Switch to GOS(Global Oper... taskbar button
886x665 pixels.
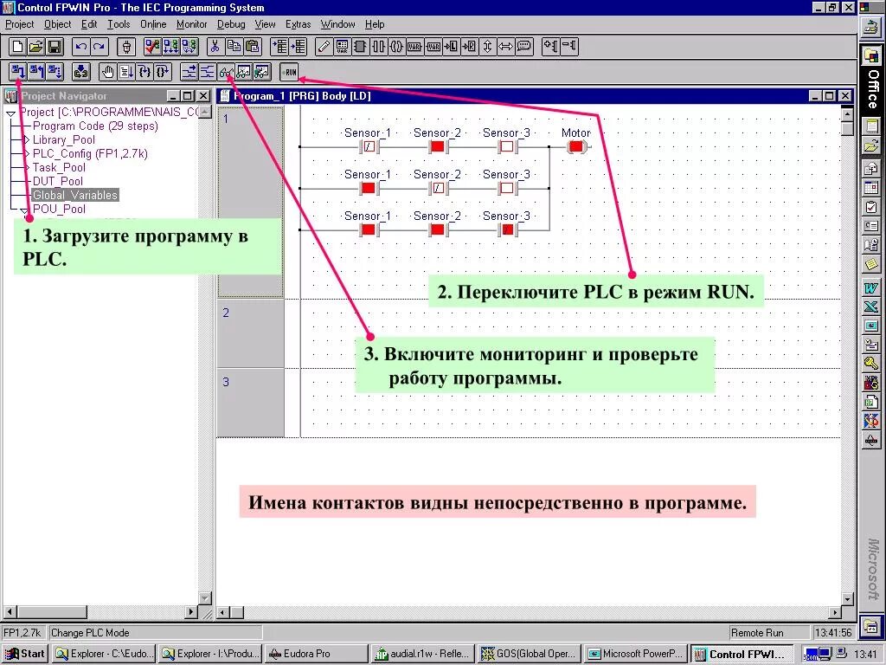click(x=530, y=654)
